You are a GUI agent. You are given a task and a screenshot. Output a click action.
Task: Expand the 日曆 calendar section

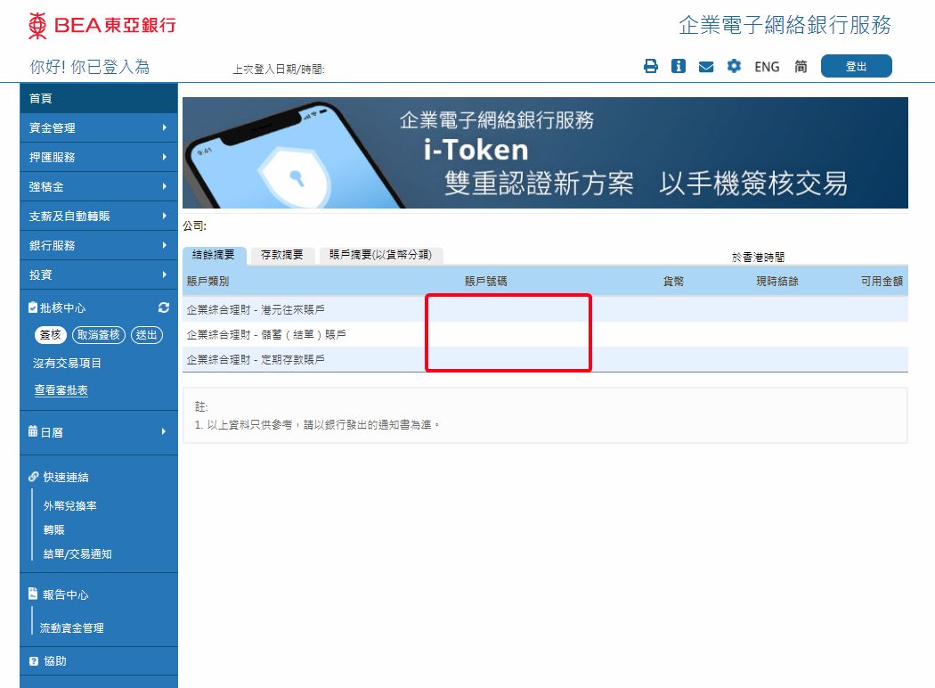98,432
